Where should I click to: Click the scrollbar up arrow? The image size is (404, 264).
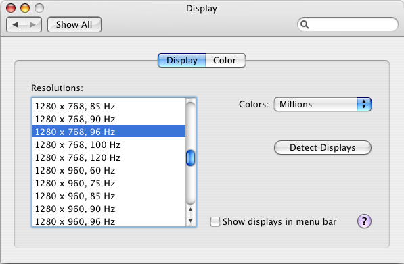[190, 209]
